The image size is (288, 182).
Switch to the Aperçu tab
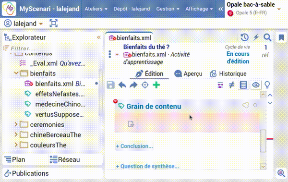click(188, 74)
